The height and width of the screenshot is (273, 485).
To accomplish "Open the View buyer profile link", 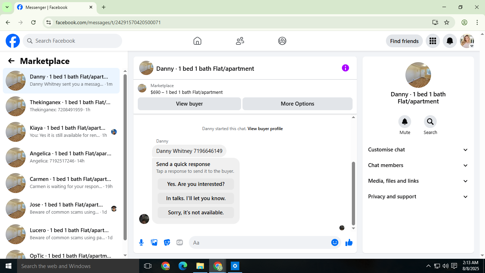I will coord(265,129).
